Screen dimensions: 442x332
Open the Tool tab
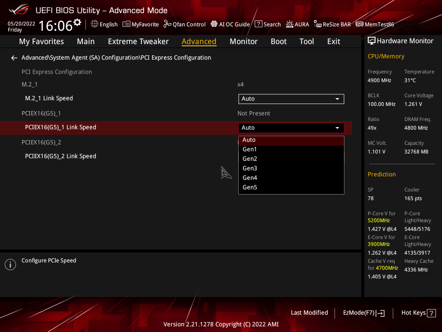click(306, 41)
